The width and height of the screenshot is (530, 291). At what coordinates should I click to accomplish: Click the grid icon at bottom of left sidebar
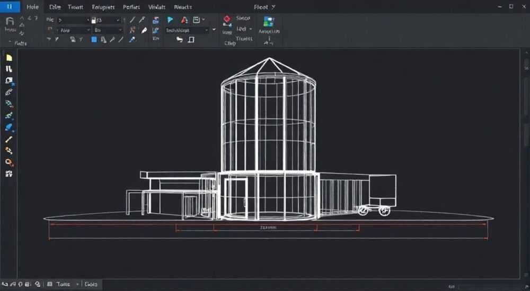coord(9,174)
